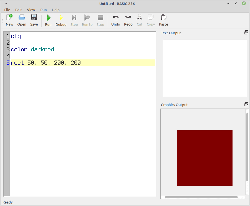This screenshot has height=206, width=250.
Task: Click the New file icon
Action: point(9,18)
